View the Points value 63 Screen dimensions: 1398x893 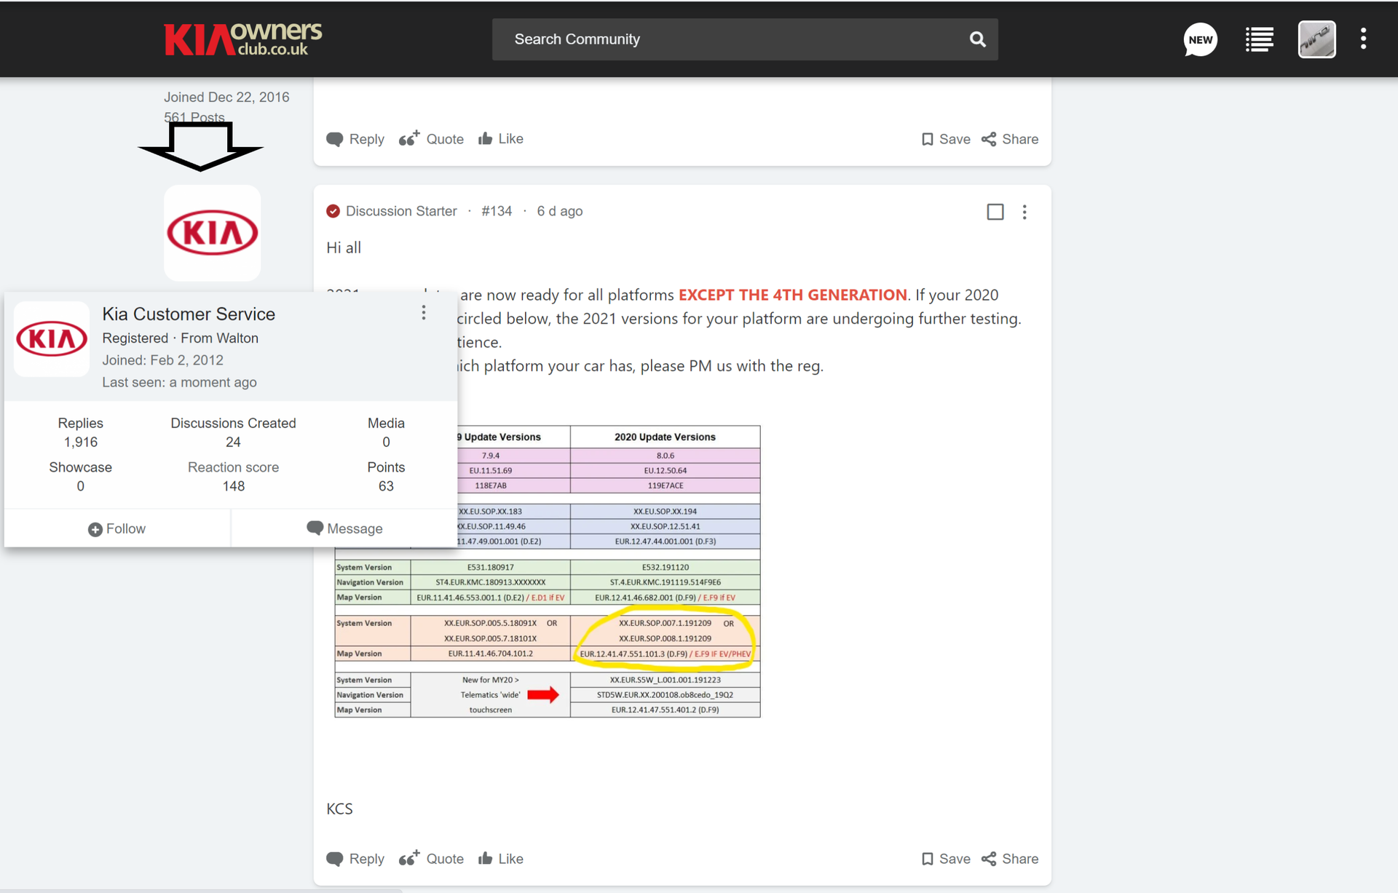click(386, 486)
